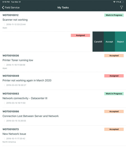Screen dimensions: 126x167
Task: Open Printer Toner running low task
Action: pos(63,62)
